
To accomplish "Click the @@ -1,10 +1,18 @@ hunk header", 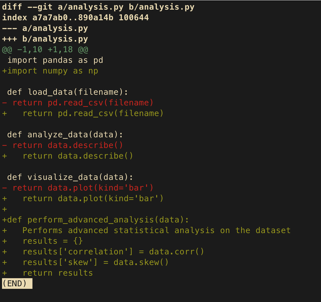I will 45,49.
